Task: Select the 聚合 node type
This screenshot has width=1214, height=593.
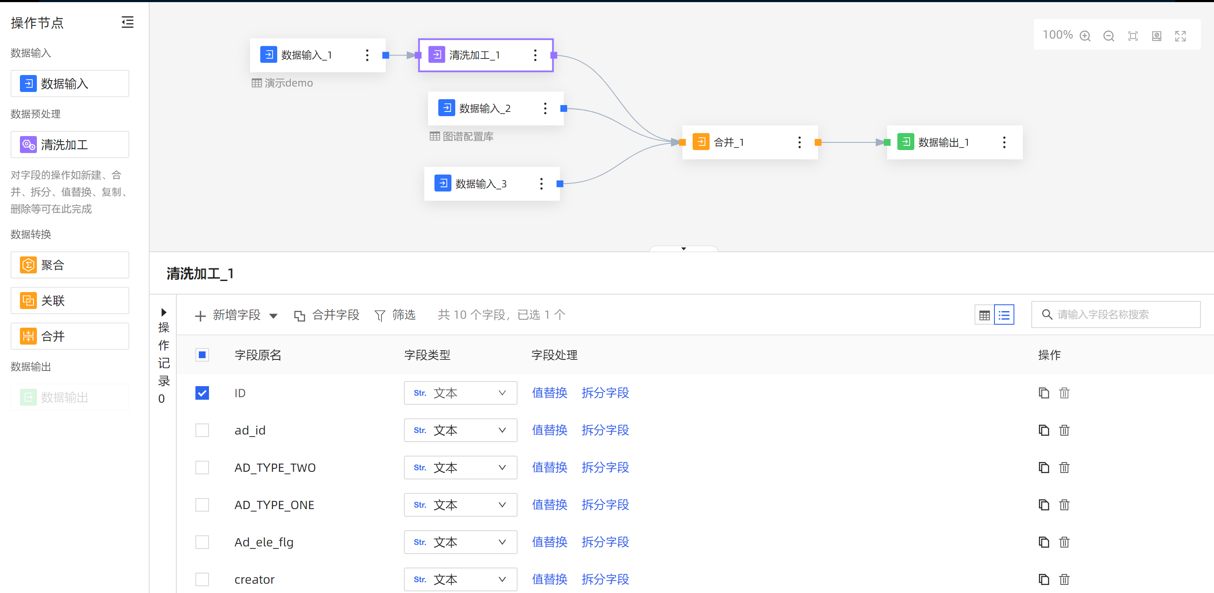Action: coord(70,264)
